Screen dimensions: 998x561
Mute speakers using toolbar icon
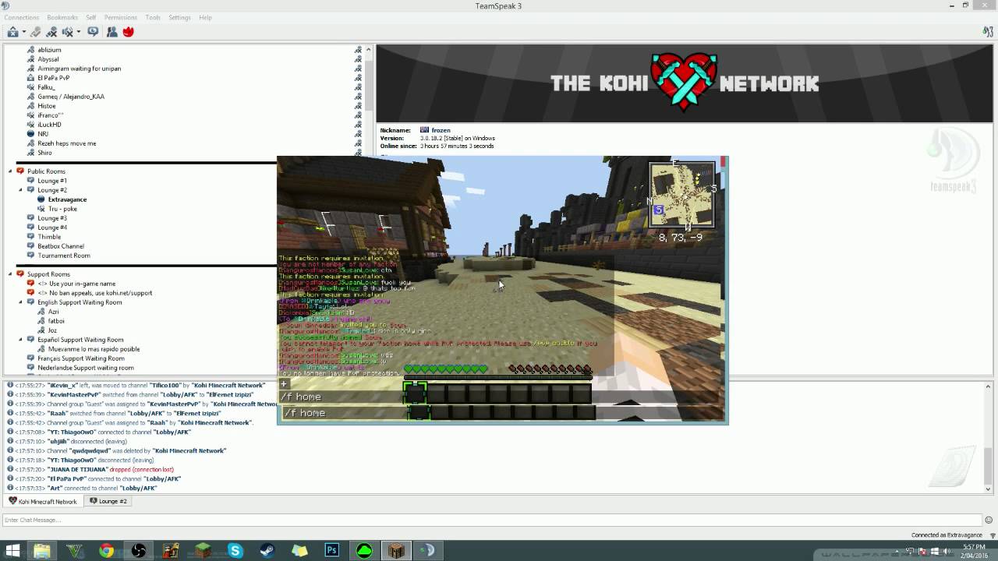(67, 32)
